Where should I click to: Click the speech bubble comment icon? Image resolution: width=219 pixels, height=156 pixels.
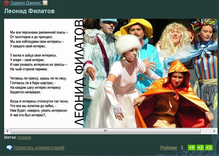[9, 148]
